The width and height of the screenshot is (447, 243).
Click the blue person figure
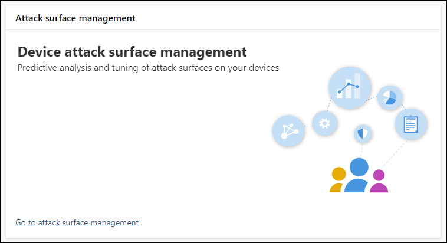coord(357,176)
